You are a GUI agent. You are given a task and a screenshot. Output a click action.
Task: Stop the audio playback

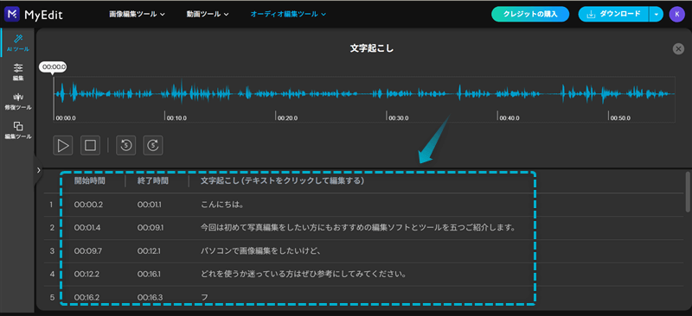(91, 145)
